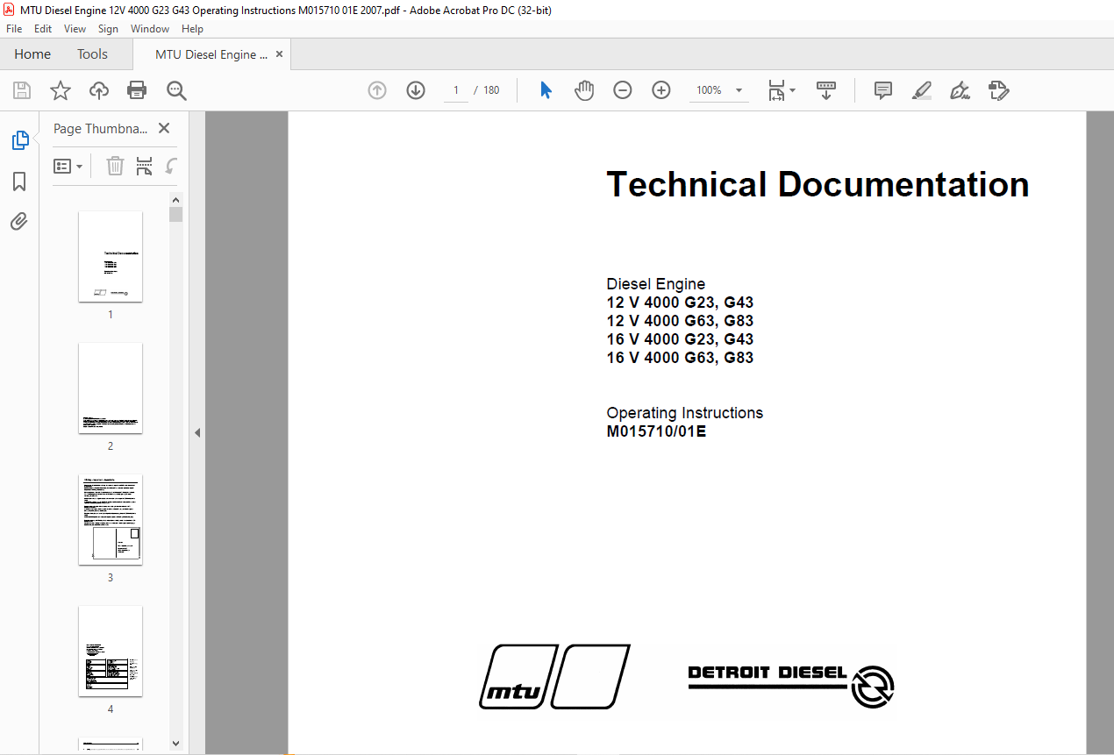
Task: Click the '16 V 4000 G23, G43' line
Action: (x=680, y=339)
